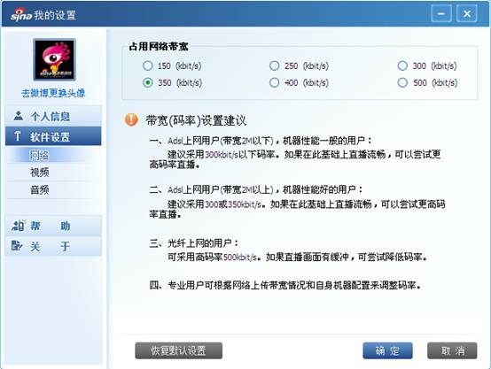
Task: Click the document icon beside 关于
Action: 17,245
